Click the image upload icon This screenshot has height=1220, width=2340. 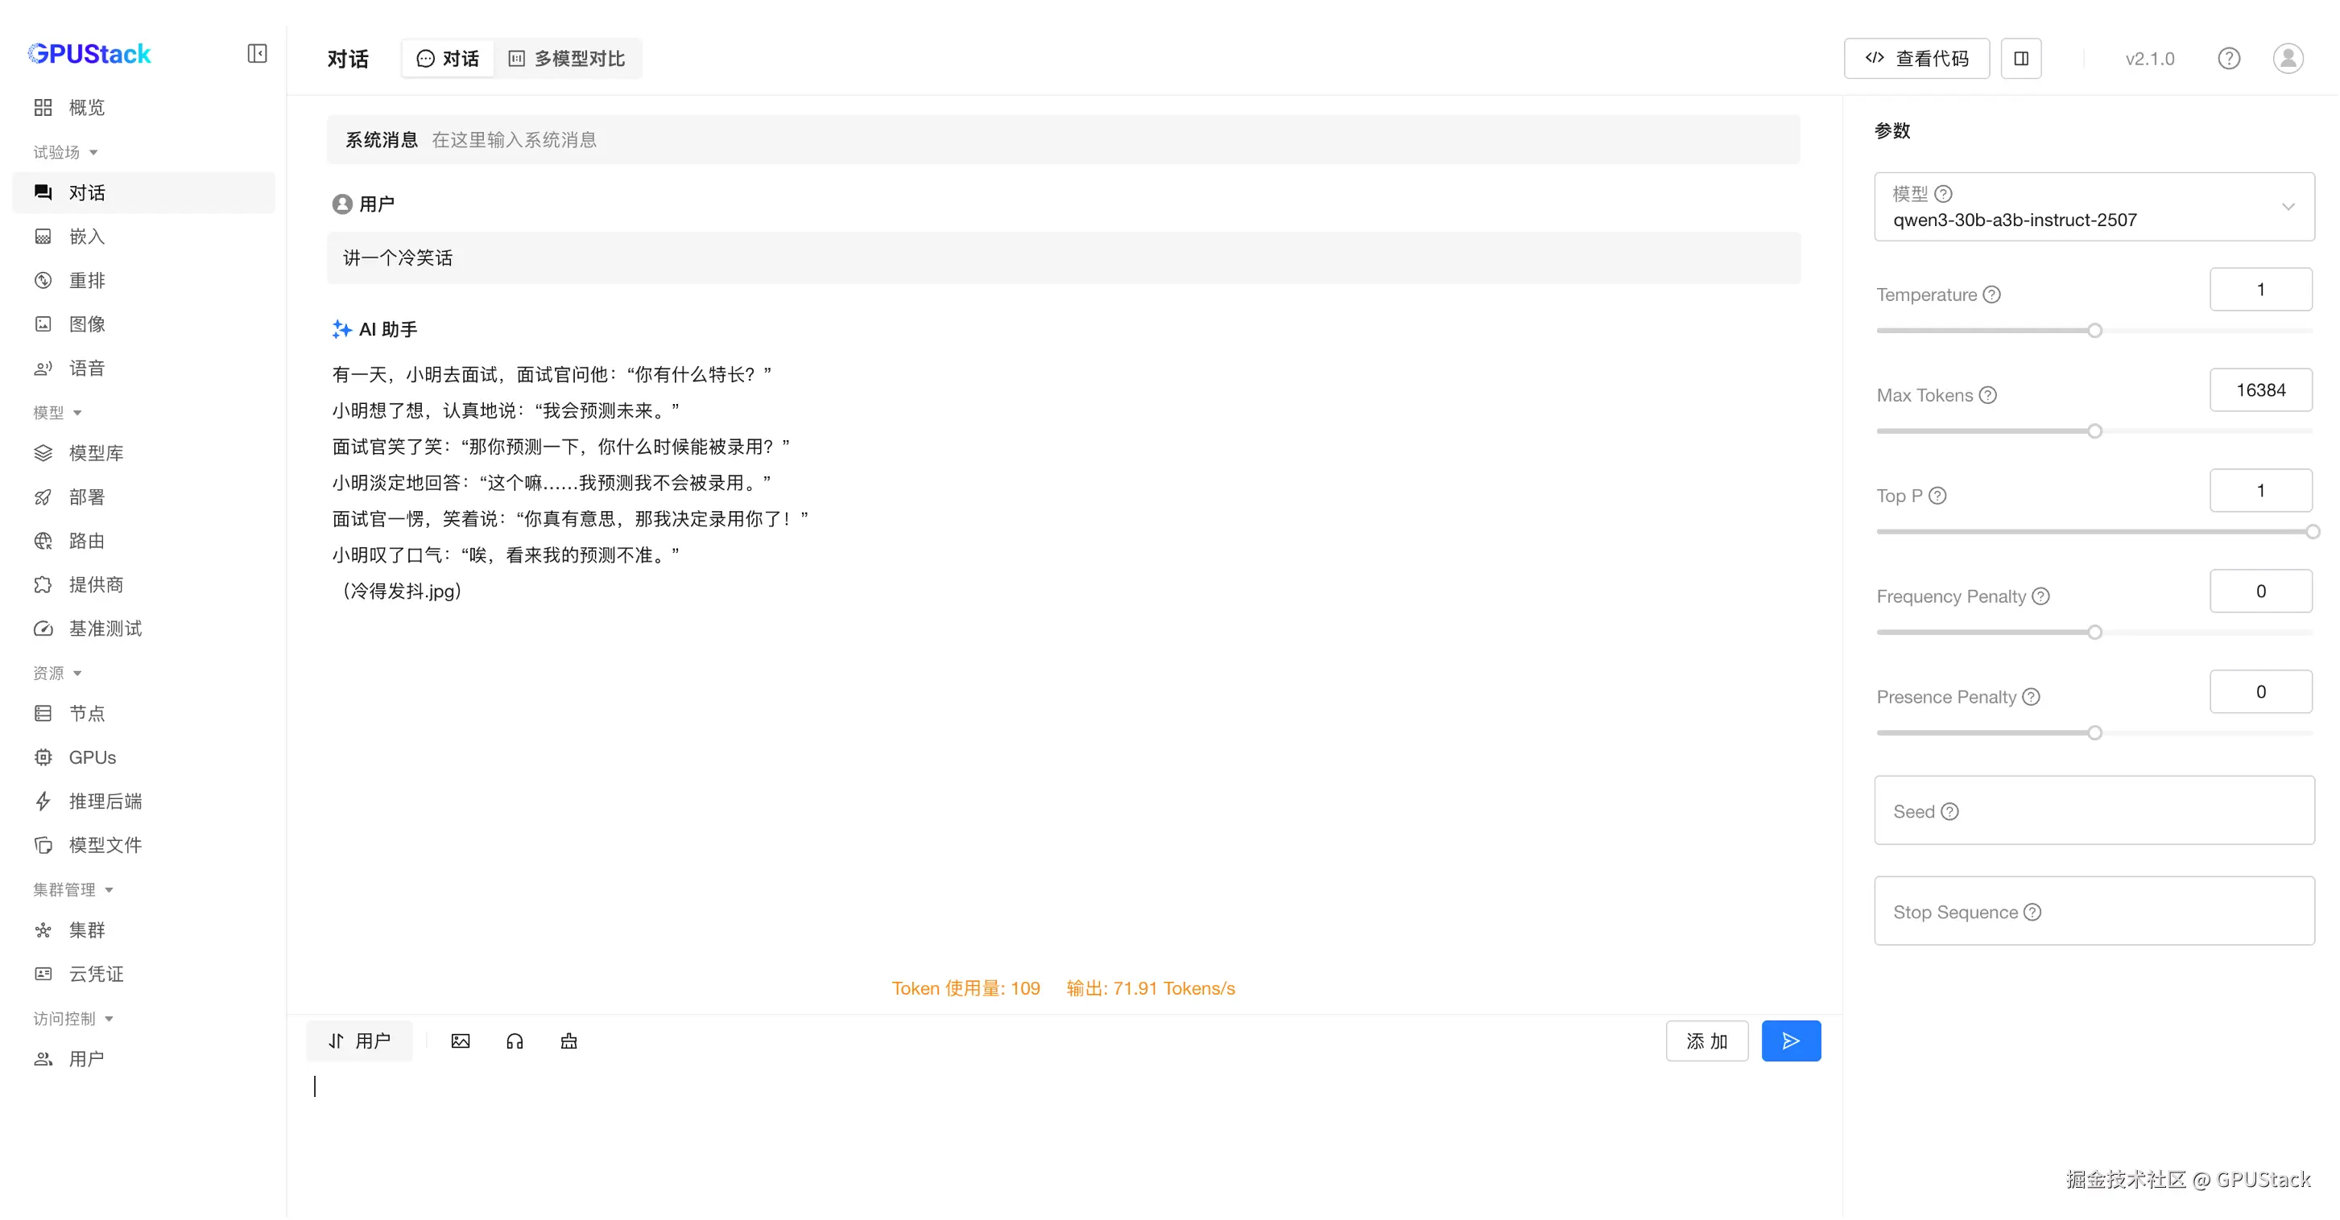[461, 1041]
